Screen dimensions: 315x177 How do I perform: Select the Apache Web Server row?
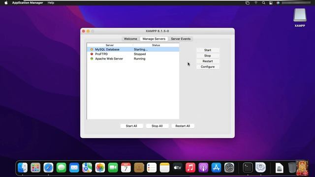[x=133, y=59]
